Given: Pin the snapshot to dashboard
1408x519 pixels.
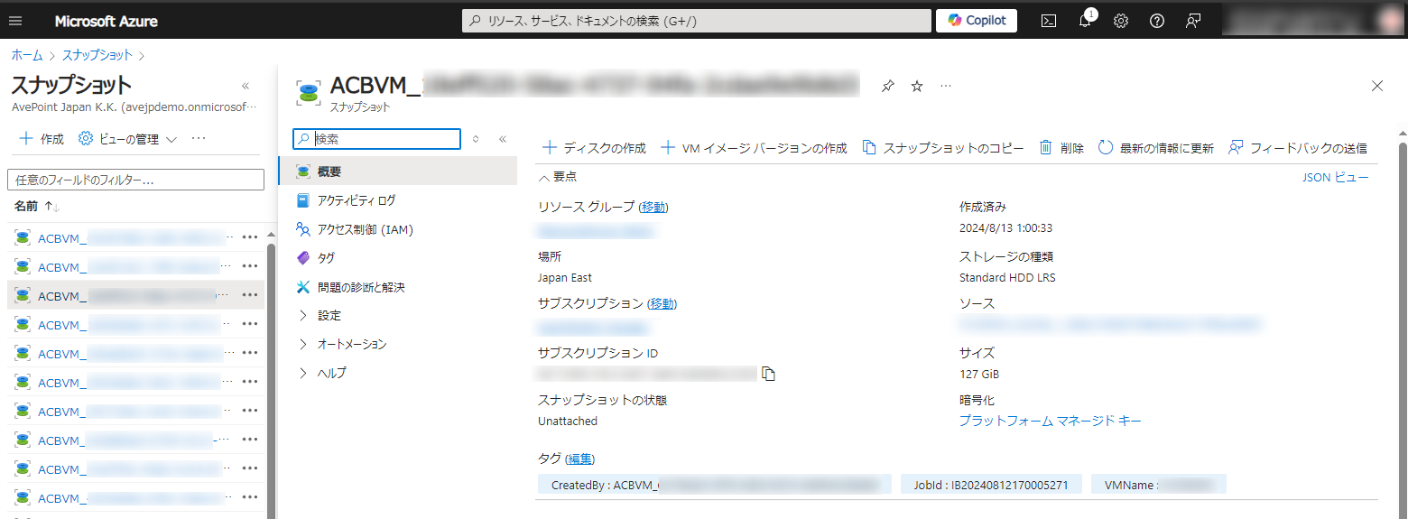Looking at the screenshot, I should [888, 86].
